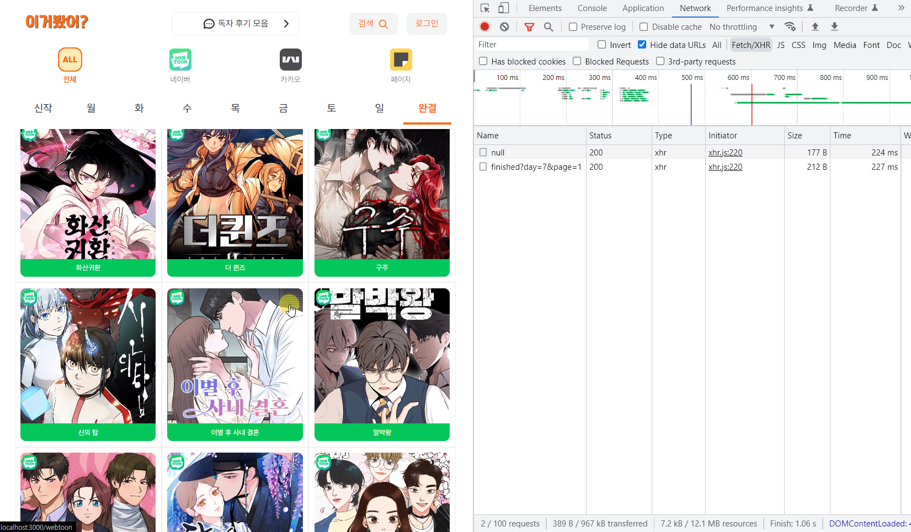Select the 수 day tab
This screenshot has height=532, width=911.
pyautogui.click(x=187, y=108)
